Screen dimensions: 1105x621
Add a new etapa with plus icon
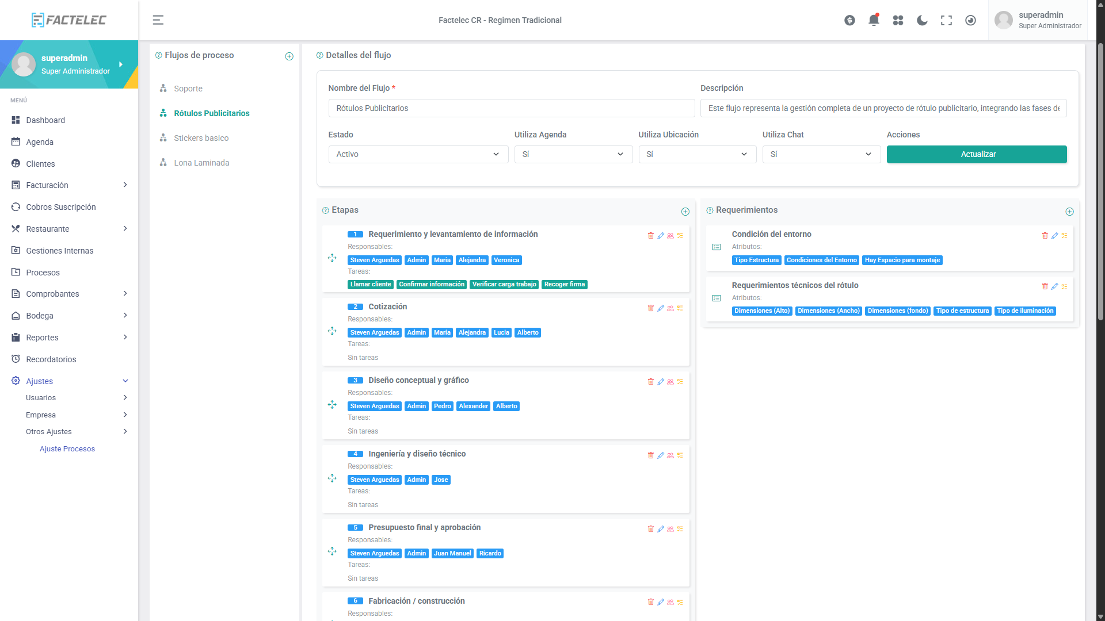click(x=685, y=212)
